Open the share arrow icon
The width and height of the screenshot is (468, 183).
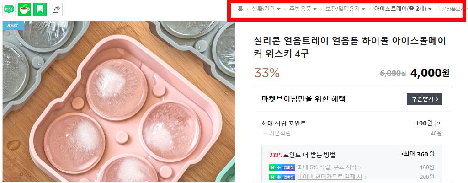click(56, 9)
